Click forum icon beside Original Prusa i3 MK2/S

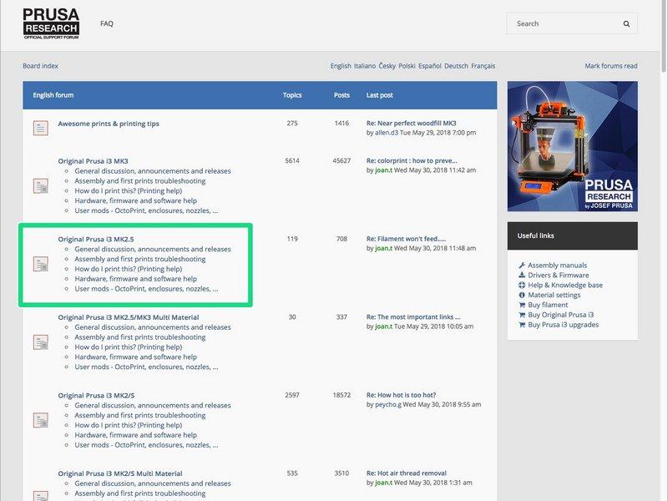coord(40,420)
